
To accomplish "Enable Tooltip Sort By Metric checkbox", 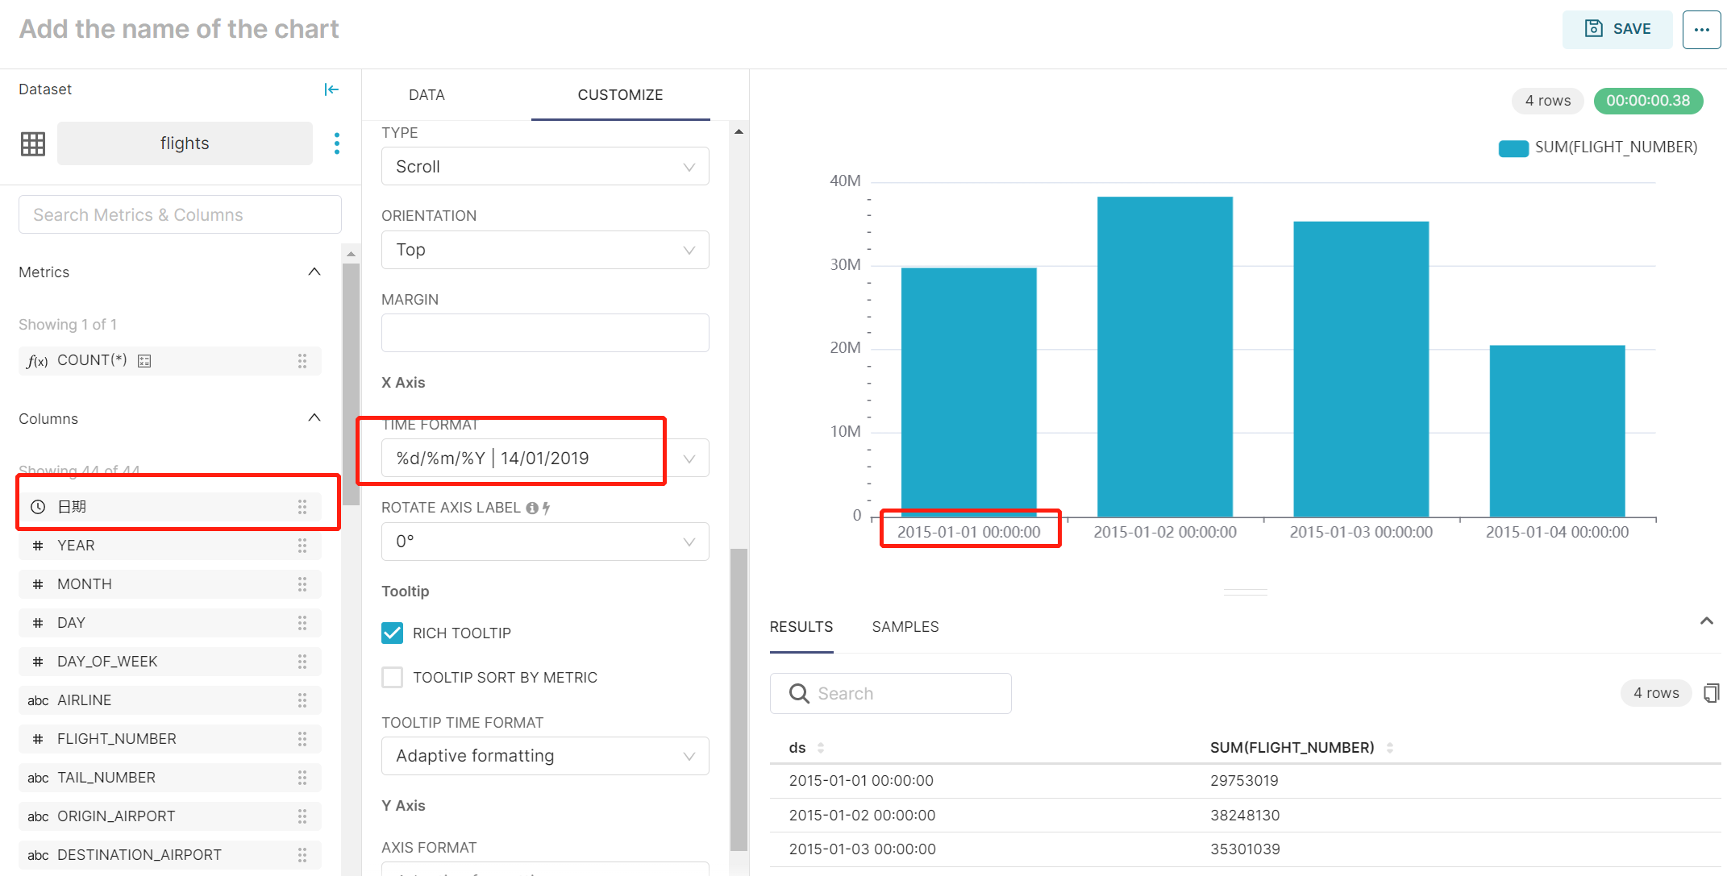I will point(393,678).
